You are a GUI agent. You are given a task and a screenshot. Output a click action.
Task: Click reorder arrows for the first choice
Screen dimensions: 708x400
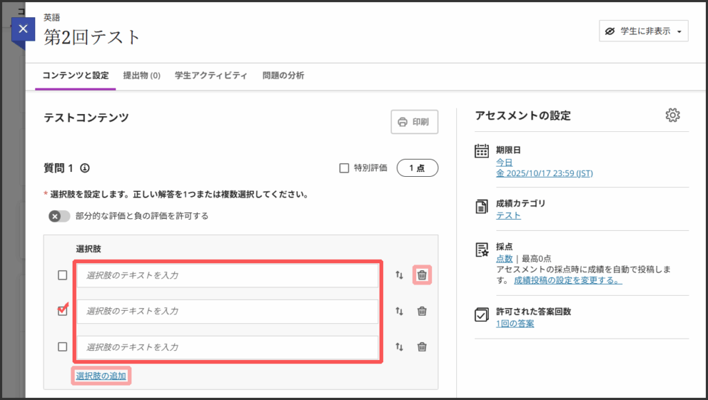coord(399,275)
